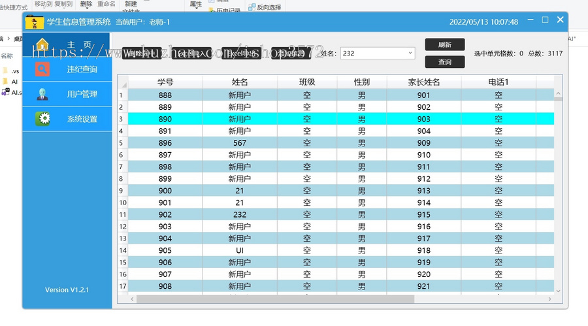Click the green gear icon beside 系统设置
Image resolution: width=588 pixels, height=326 pixels.
tap(42, 118)
